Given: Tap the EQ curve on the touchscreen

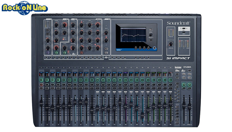Looking at the screenshot, I should (x=133, y=35).
